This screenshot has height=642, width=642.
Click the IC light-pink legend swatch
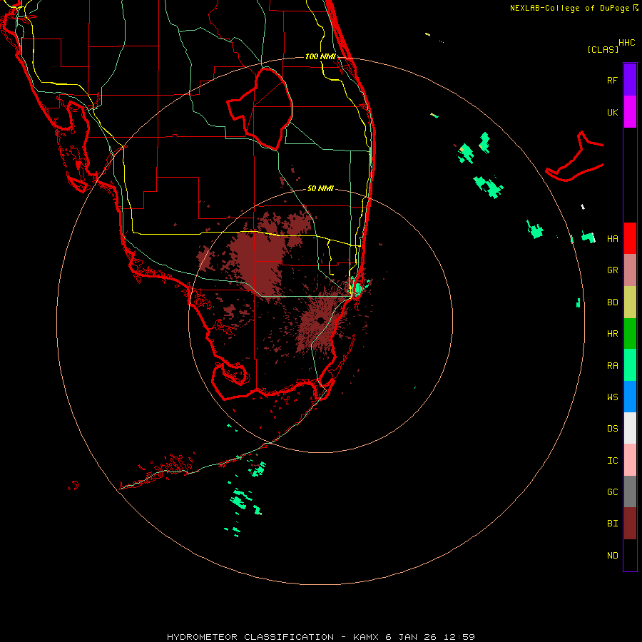tap(630, 460)
